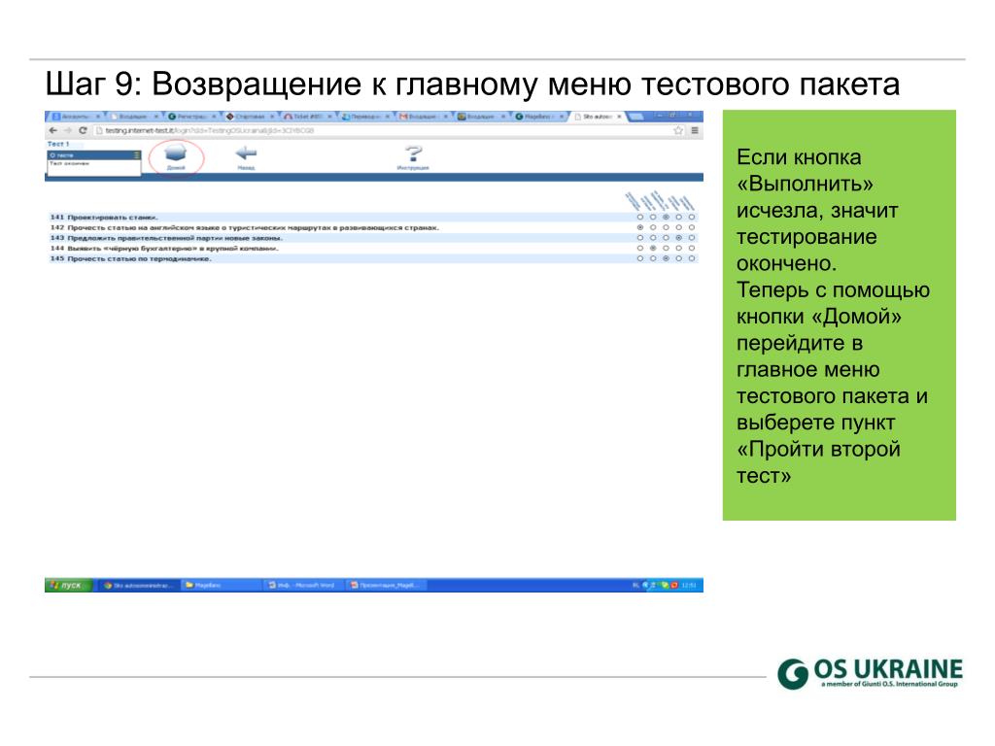Switch to the Gmail Входящие tab
This screenshot has width=995, height=746.
[424, 117]
